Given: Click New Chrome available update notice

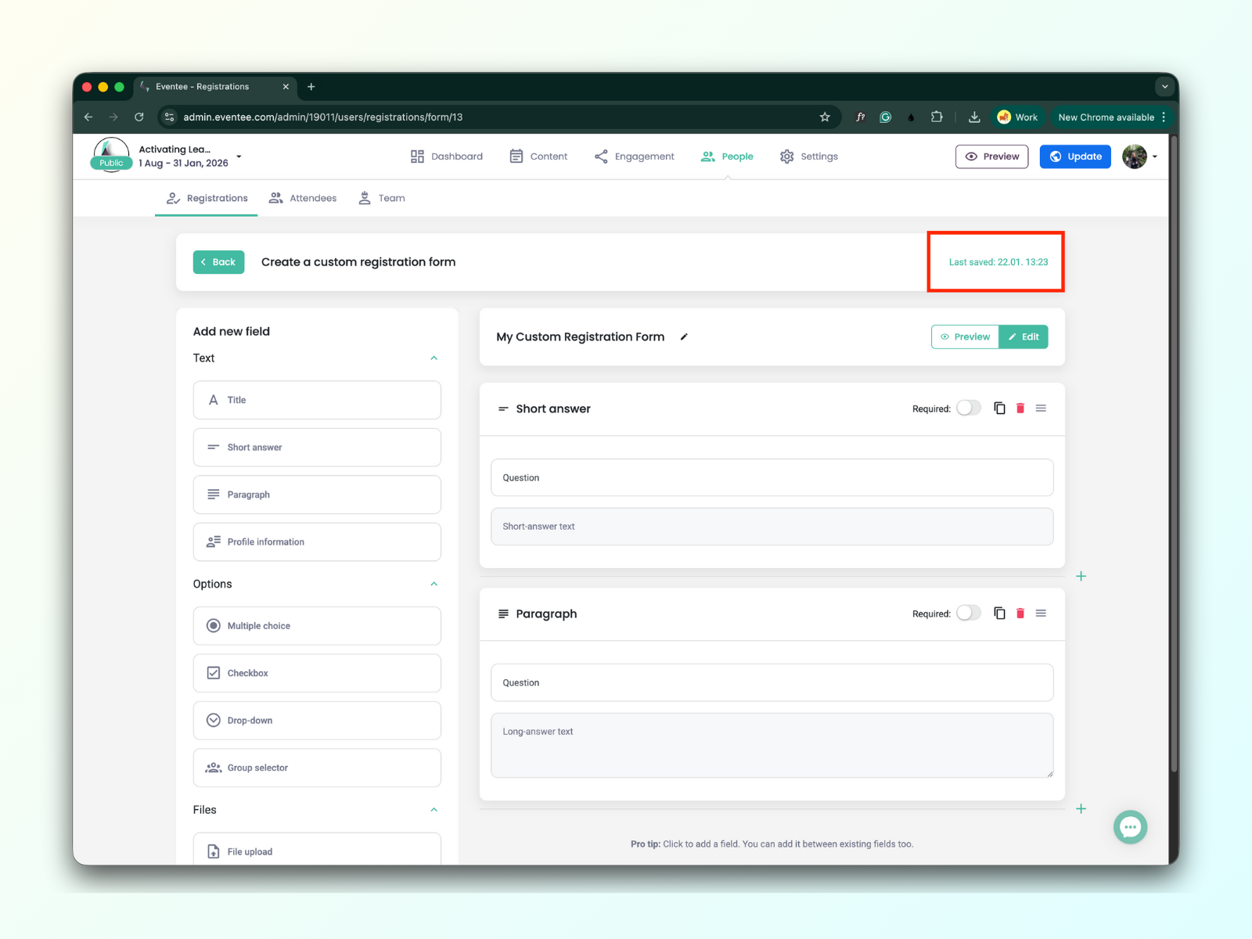Looking at the screenshot, I should pyautogui.click(x=1106, y=117).
